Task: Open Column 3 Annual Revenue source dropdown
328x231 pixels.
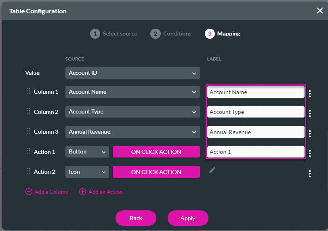Action: [x=132, y=132]
